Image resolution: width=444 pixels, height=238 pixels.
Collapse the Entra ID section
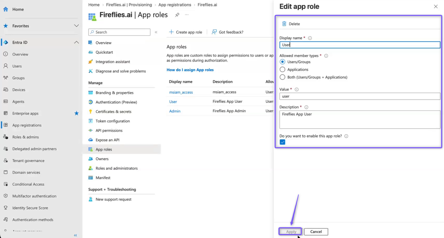(x=77, y=42)
